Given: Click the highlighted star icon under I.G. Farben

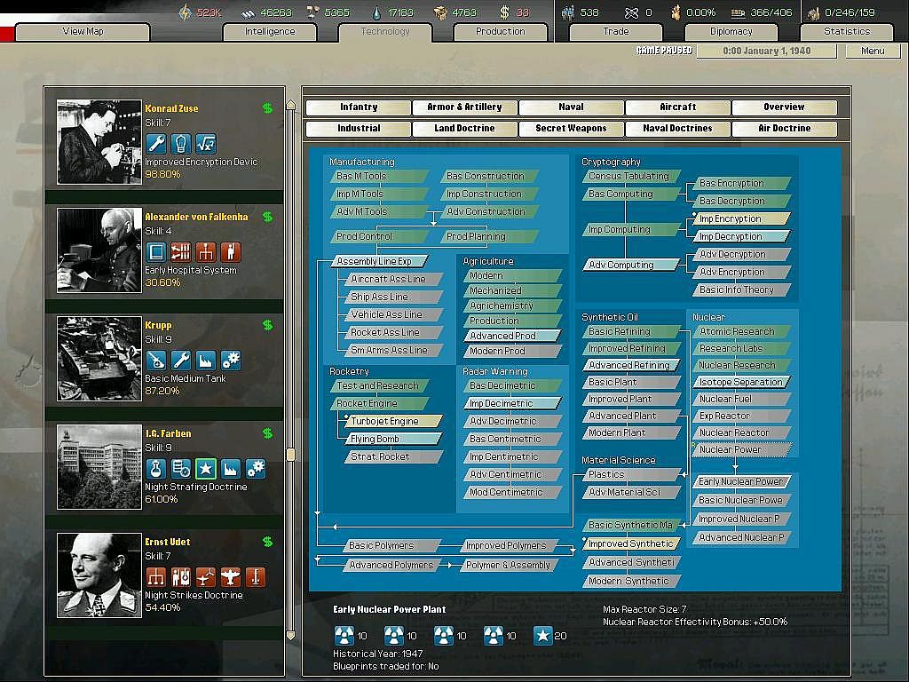Looking at the screenshot, I should (x=206, y=468).
